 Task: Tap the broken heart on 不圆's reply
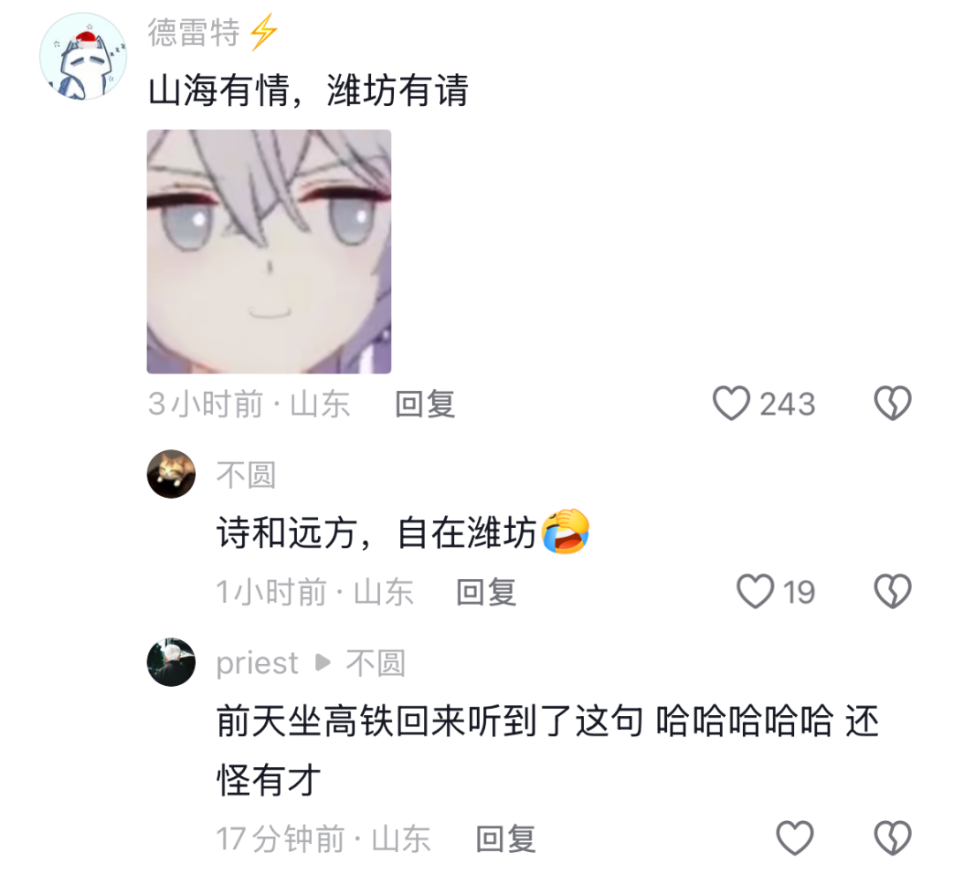(x=892, y=591)
